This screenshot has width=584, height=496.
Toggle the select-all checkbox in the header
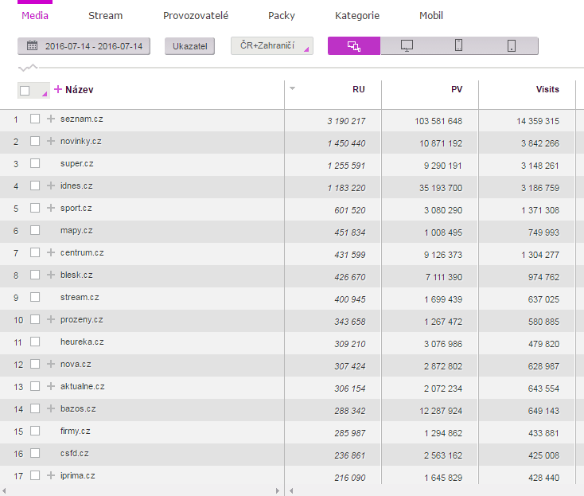click(25, 91)
